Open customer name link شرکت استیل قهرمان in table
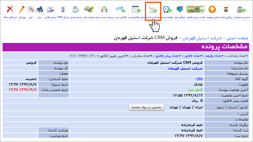 click(185, 68)
